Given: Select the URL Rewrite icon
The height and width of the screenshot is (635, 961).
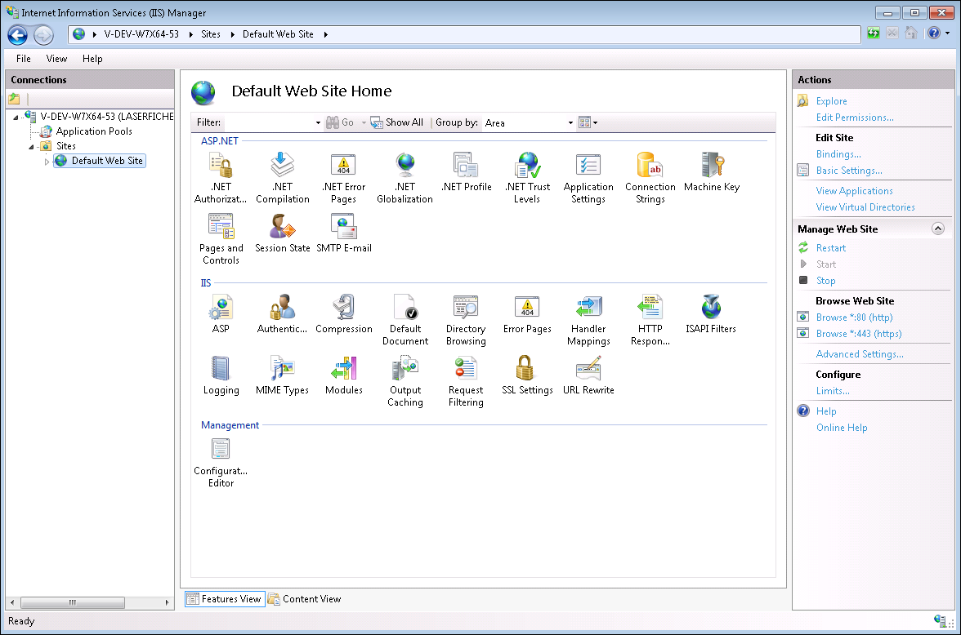Looking at the screenshot, I should click(x=588, y=373).
